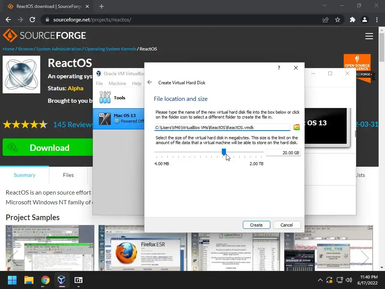Click the help question mark in dialog
The width and height of the screenshot is (385, 289).
click(279, 68)
